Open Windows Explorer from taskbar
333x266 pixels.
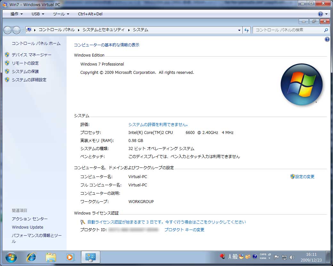51,257
